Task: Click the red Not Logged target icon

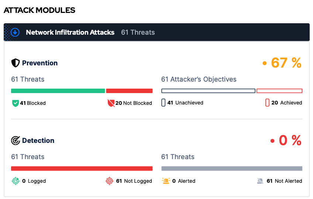Action: point(109,181)
